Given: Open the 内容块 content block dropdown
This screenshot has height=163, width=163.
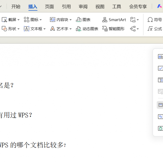Looking at the screenshot, I should 61,20.
